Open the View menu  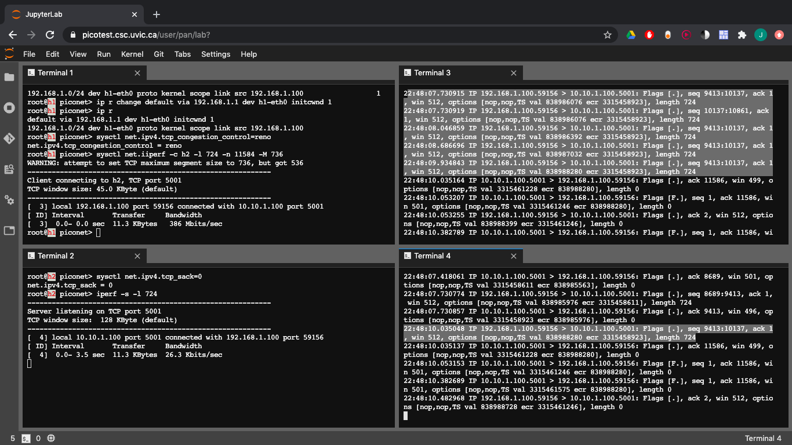click(x=78, y=54)
